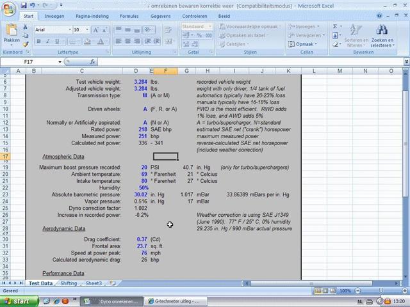This screenshot has width=410, height=307.
Task: Align text left in cell
Action: (x=119, y=41)
